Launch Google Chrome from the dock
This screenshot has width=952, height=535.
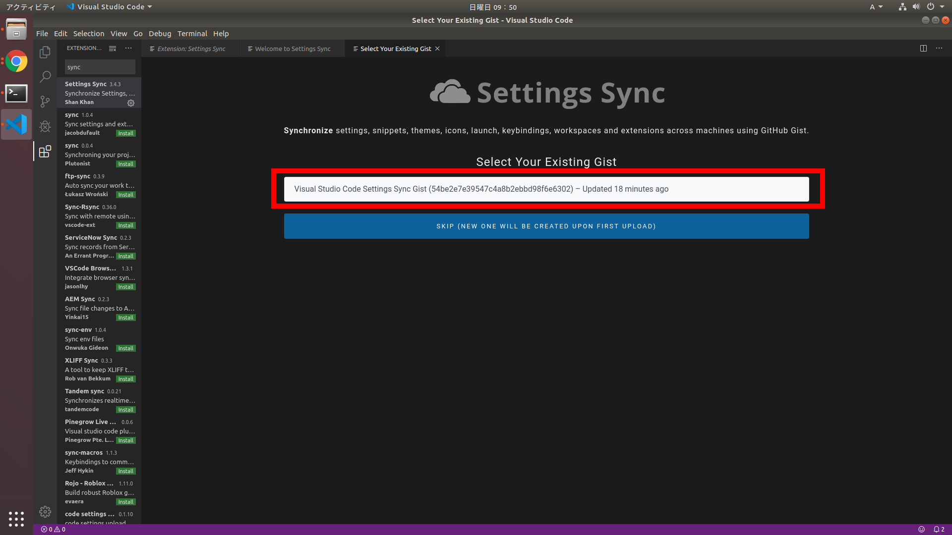pos(16,61)
